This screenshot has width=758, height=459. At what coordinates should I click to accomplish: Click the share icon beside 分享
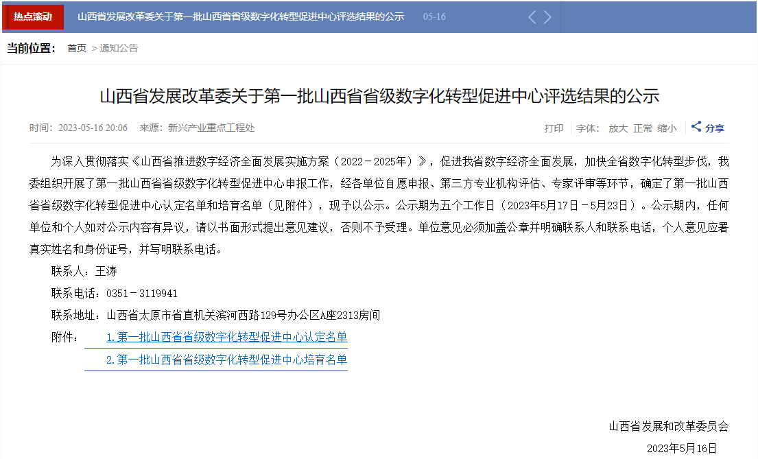(696, 127)
